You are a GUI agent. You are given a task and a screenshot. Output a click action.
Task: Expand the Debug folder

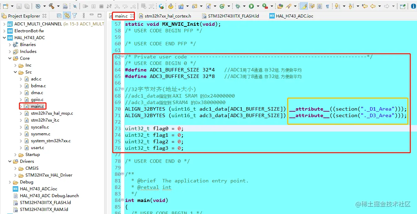tap(9, 182)
